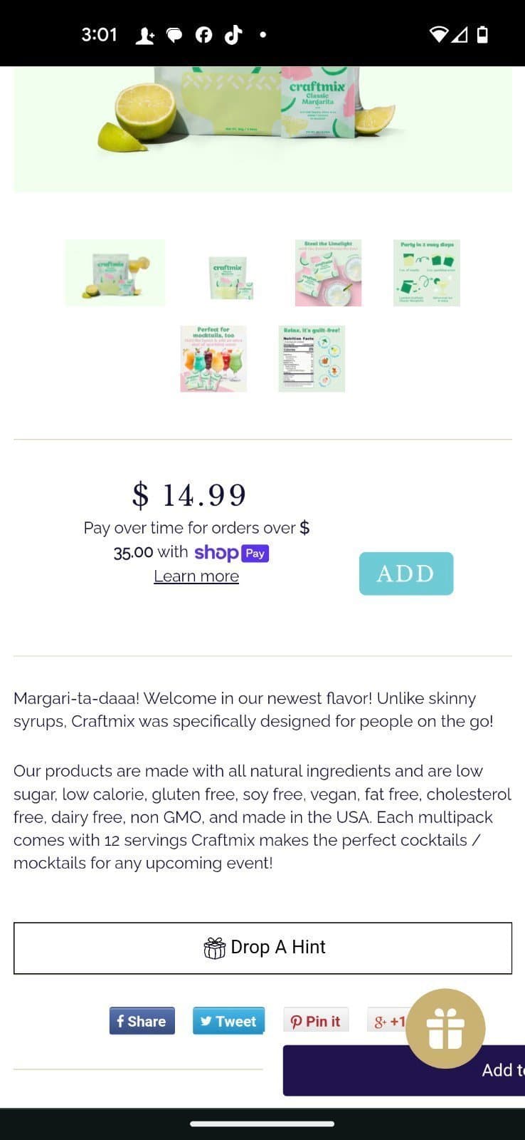
Task: Tap the chat bubble notification icon
Action: pos(174,33)
